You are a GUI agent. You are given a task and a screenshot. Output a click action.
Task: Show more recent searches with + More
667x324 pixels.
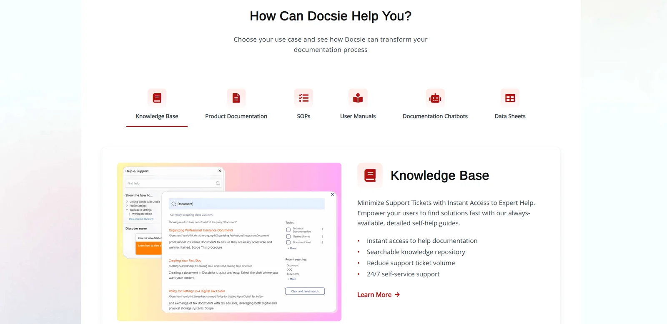tap(292, 279)
